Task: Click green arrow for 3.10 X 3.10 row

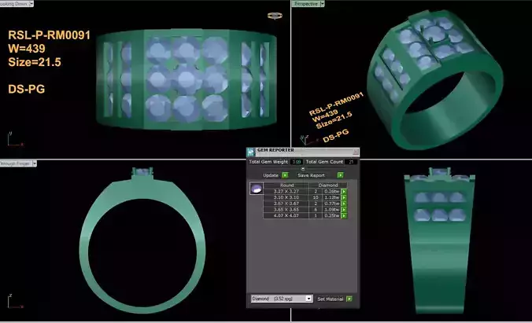Action: (x=344, y=197)
